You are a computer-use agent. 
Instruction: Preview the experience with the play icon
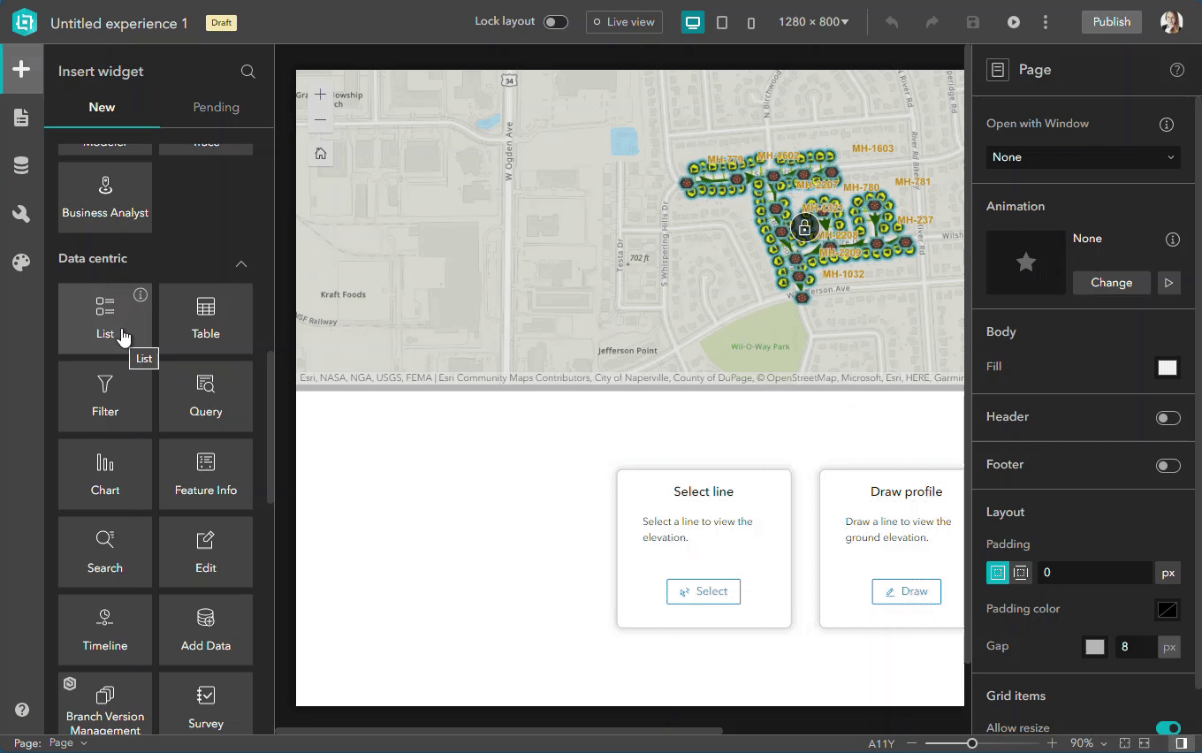[x=1014, y=22]
